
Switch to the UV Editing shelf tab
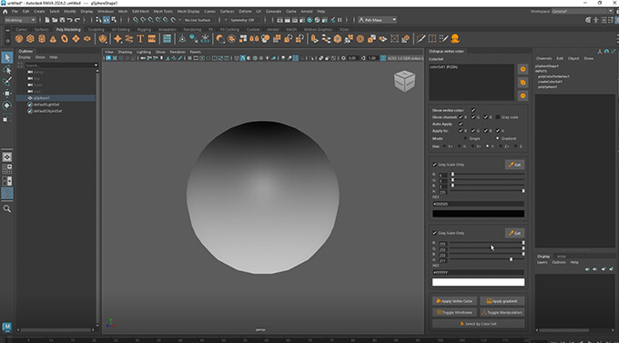click(120, 30)
